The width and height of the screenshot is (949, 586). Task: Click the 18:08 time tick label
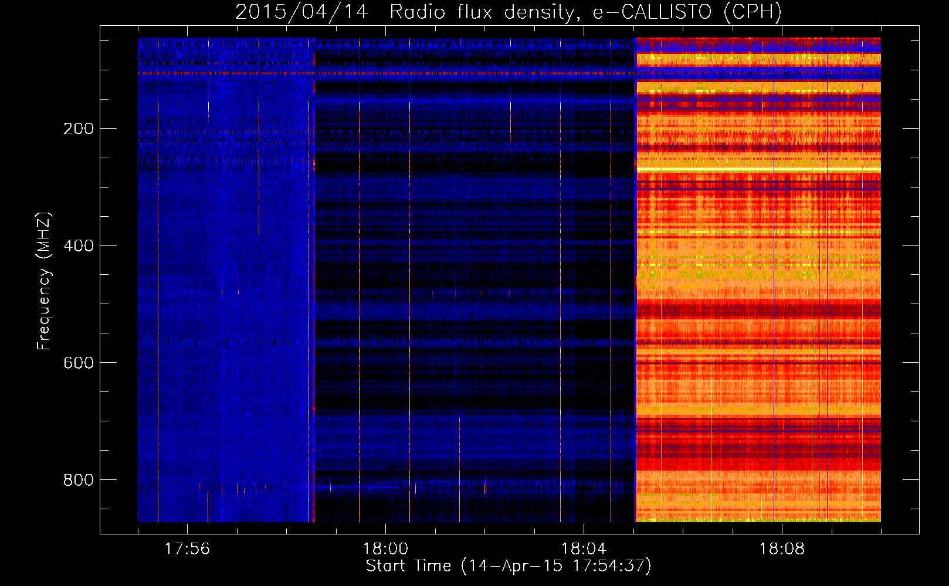click(782, 549)
